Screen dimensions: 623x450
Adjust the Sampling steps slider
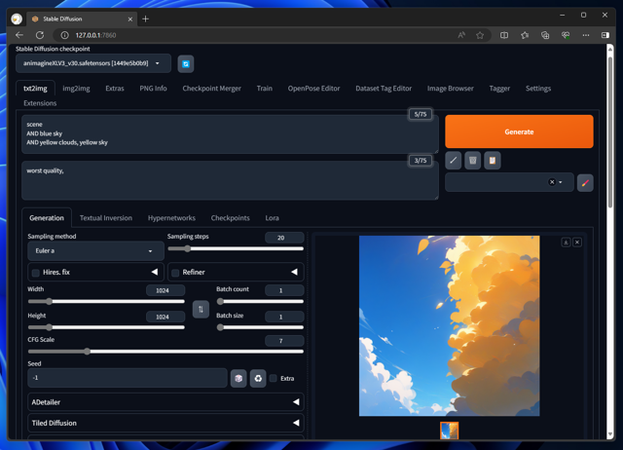point(236,248)
